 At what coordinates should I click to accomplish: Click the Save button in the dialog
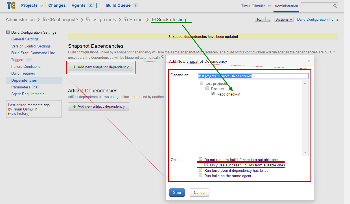(x=177, y=192)
